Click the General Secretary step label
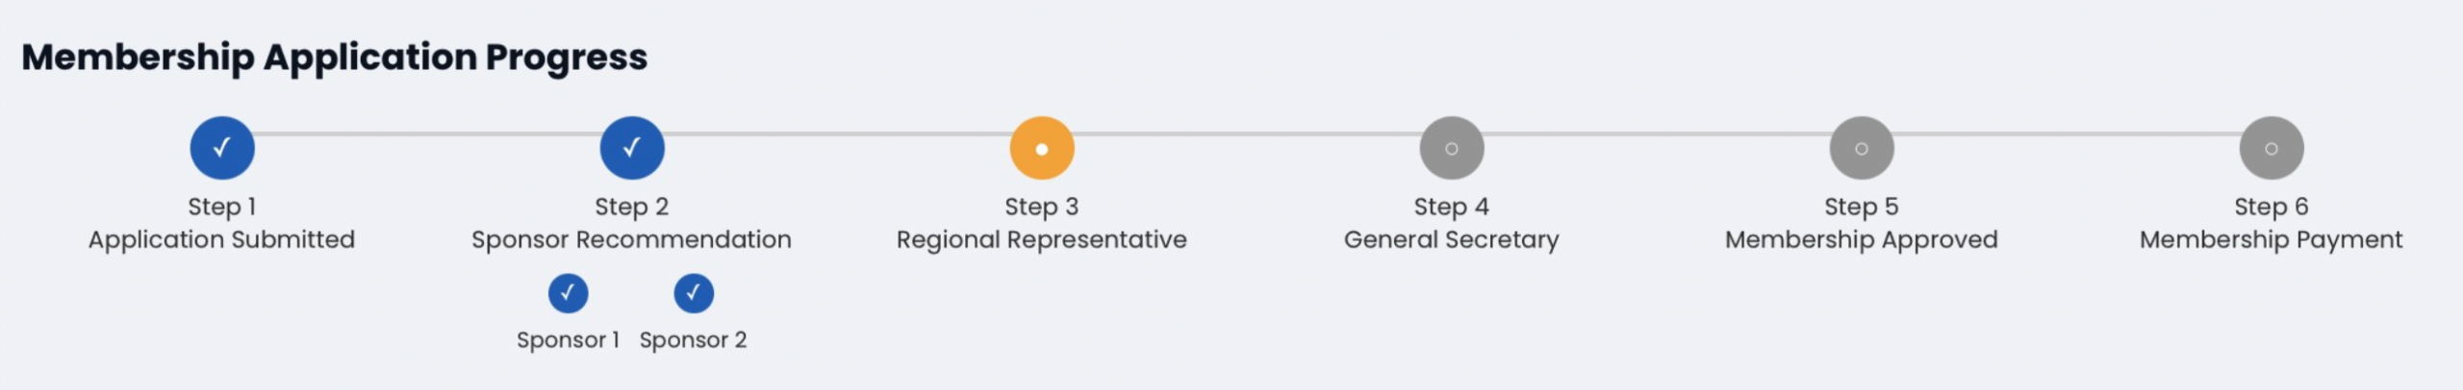The image size is (2463, 390). click(1452, 239)
